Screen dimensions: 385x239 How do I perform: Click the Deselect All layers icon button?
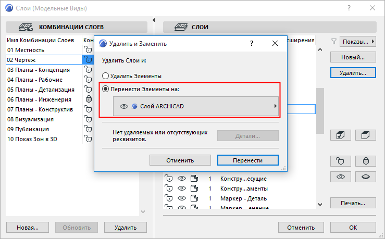click(x=366, y=135)
